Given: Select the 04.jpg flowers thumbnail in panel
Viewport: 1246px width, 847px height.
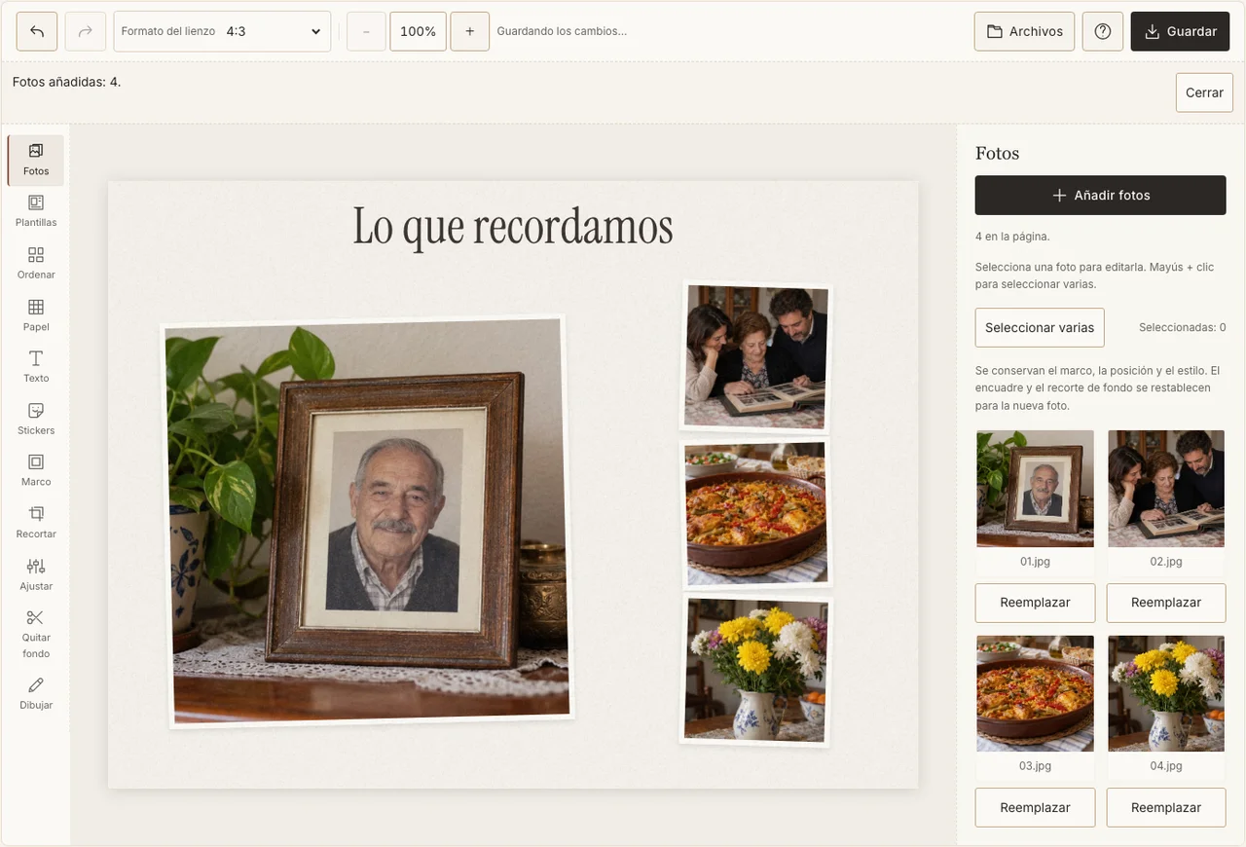Looking at the screenshot, I should click(1166, 693).
